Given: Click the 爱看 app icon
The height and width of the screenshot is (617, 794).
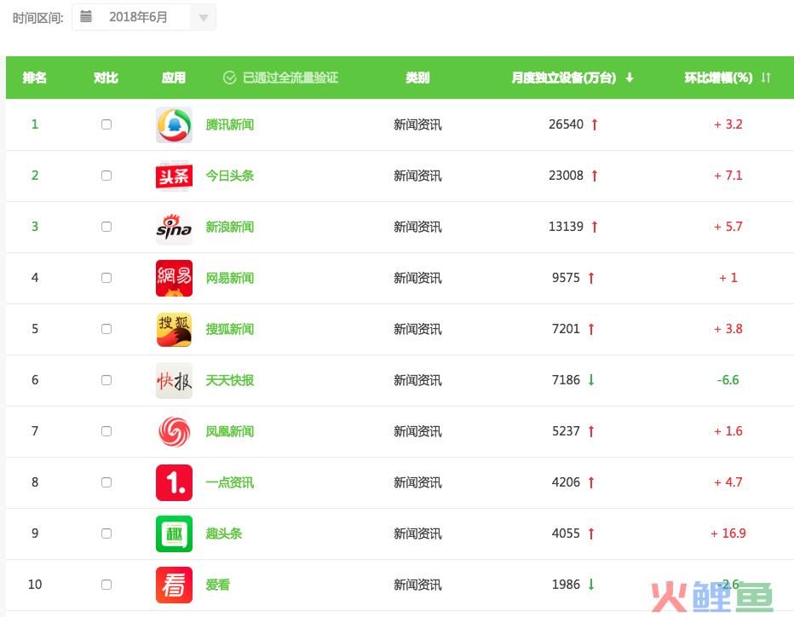Looking at the screenshot, I should 174,585.
